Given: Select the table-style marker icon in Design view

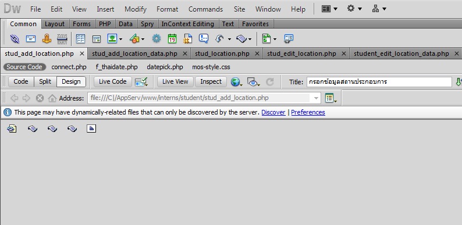Looking at the screenshot, I should point(91,128).
